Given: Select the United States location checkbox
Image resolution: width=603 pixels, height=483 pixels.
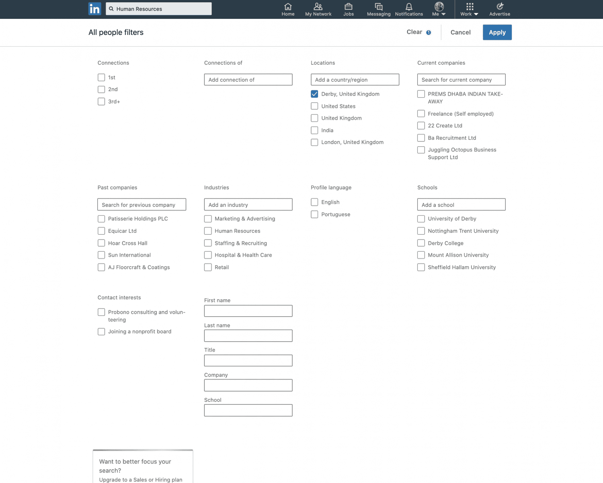Looking at the screenshot, I should click(314, 106).
